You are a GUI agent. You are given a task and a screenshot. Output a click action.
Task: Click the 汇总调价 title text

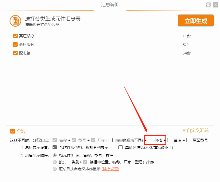pyautogui.click(x=110, y=5)
